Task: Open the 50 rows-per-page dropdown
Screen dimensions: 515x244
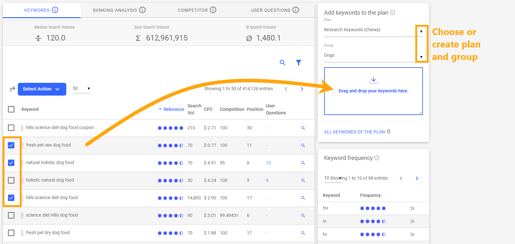Action: point(81,89)
